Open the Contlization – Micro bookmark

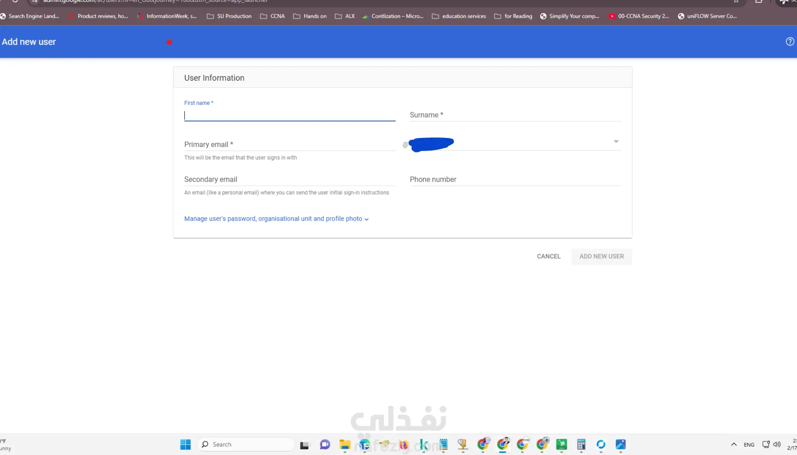(x=393, y=16)
